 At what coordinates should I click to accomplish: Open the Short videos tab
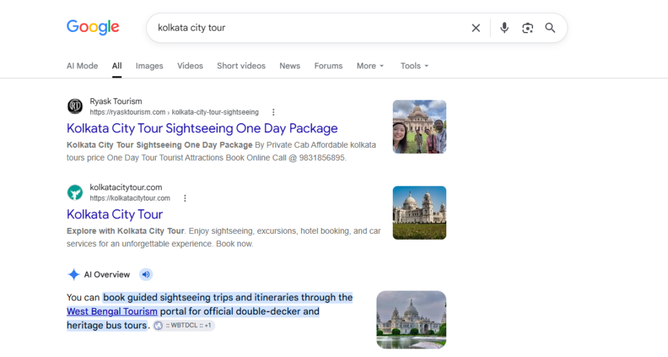(241, 66)
